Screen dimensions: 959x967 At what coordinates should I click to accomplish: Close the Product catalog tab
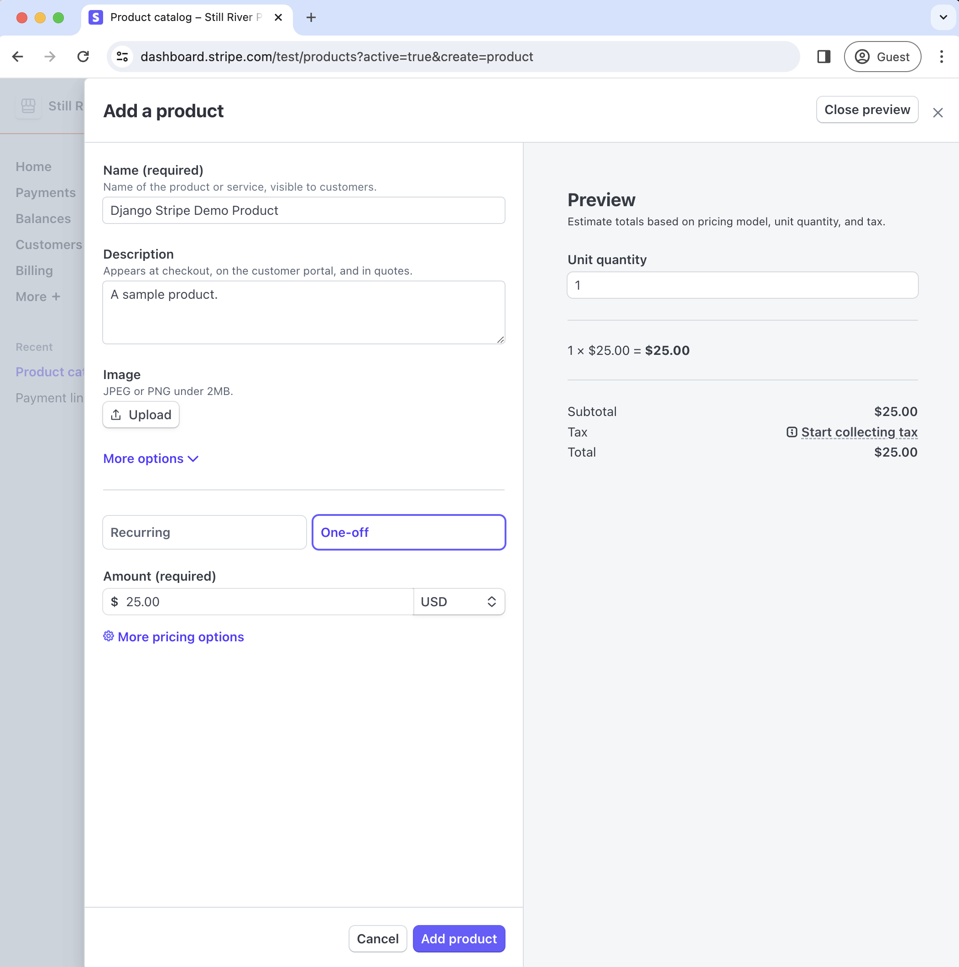(x=278, y=17)
